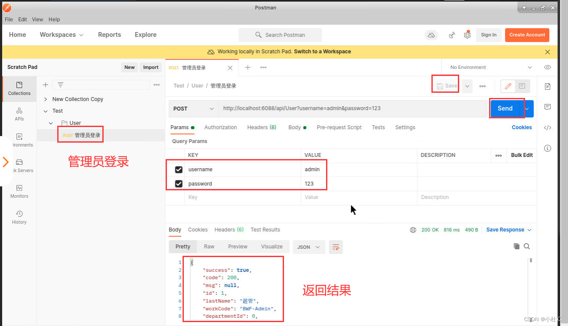Image resolution: width=568 pixels, height=326 pixels.
Task: Open the Save Response dropdown
Action: (x=509, y=230)
